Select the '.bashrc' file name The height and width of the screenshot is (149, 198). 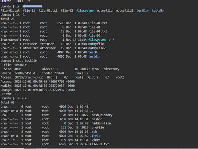click(x=96, y=119)
